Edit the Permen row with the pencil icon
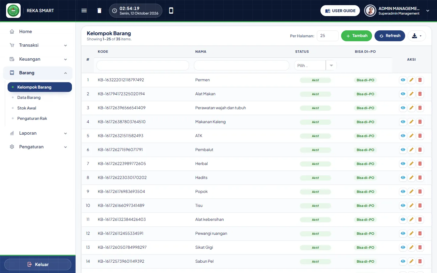Viewport: 437px width, 273px height. (412, 80)
